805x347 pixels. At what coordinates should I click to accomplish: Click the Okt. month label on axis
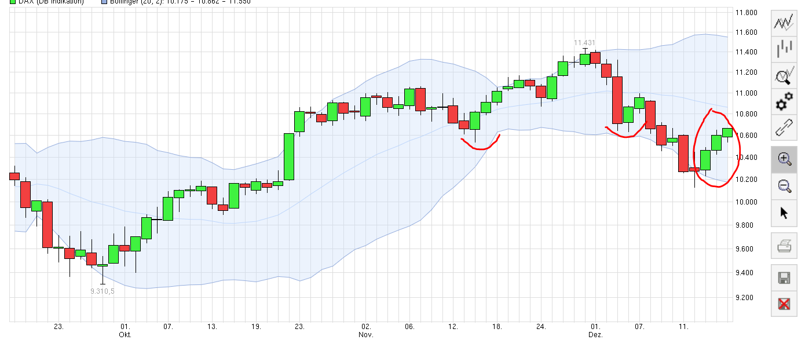click(125, 335)
